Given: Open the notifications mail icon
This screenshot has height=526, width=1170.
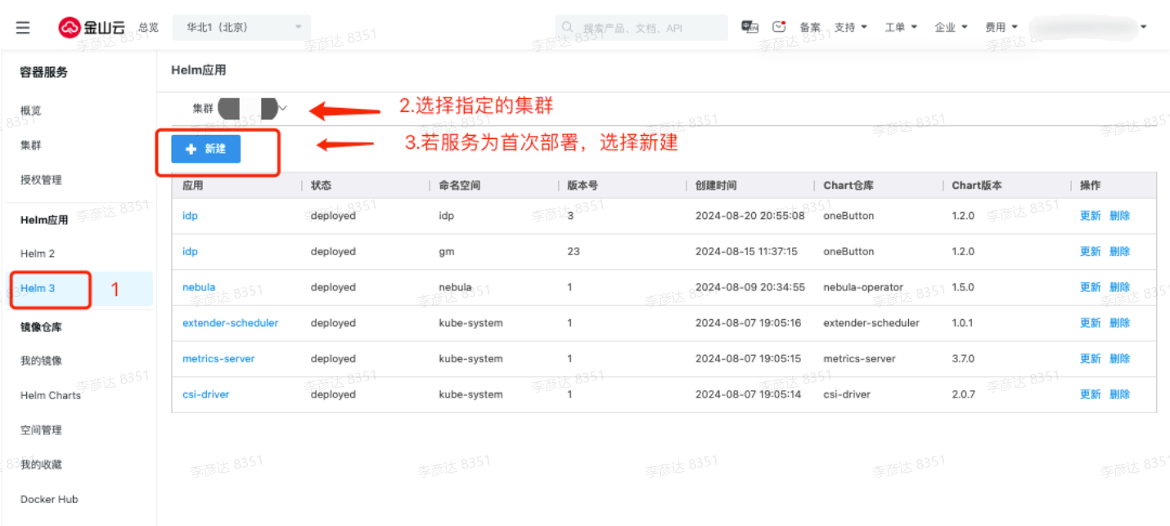Looking at the screenshot, I should coord(779,27).
